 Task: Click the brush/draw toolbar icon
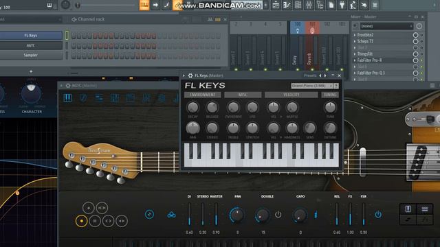click(166, 5)
